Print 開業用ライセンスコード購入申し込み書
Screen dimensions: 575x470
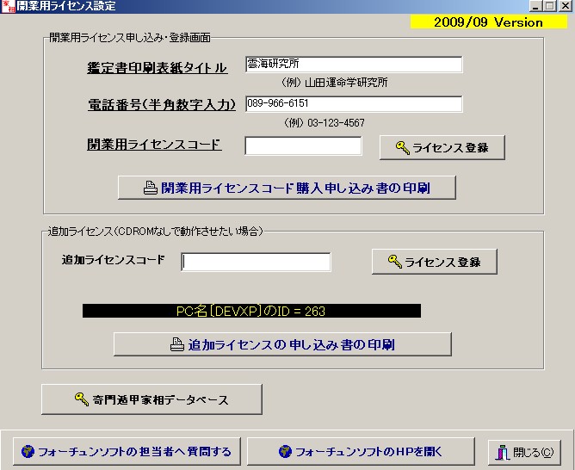tap(287, 188)
